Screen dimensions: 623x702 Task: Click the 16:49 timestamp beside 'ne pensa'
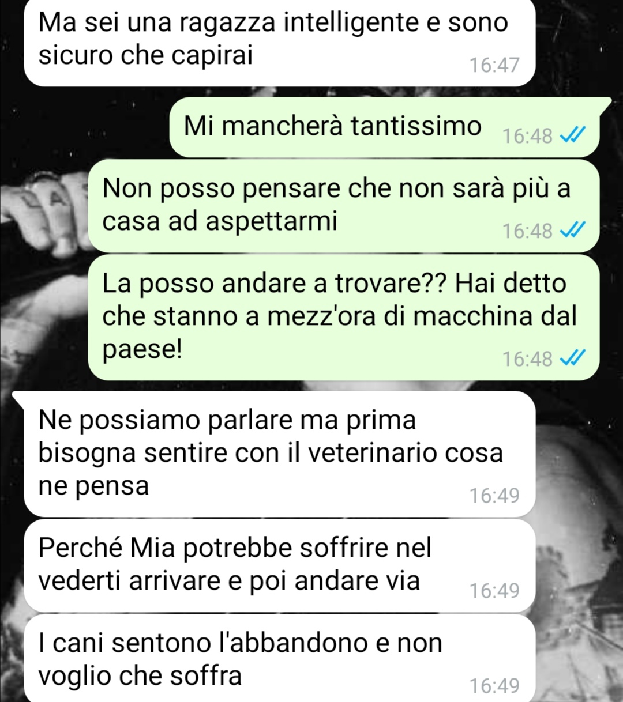point(494,496)
